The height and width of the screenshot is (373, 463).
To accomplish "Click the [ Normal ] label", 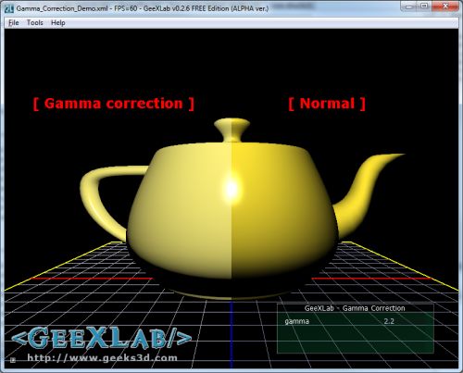I will pyautogui.click(x=327, y=104).
